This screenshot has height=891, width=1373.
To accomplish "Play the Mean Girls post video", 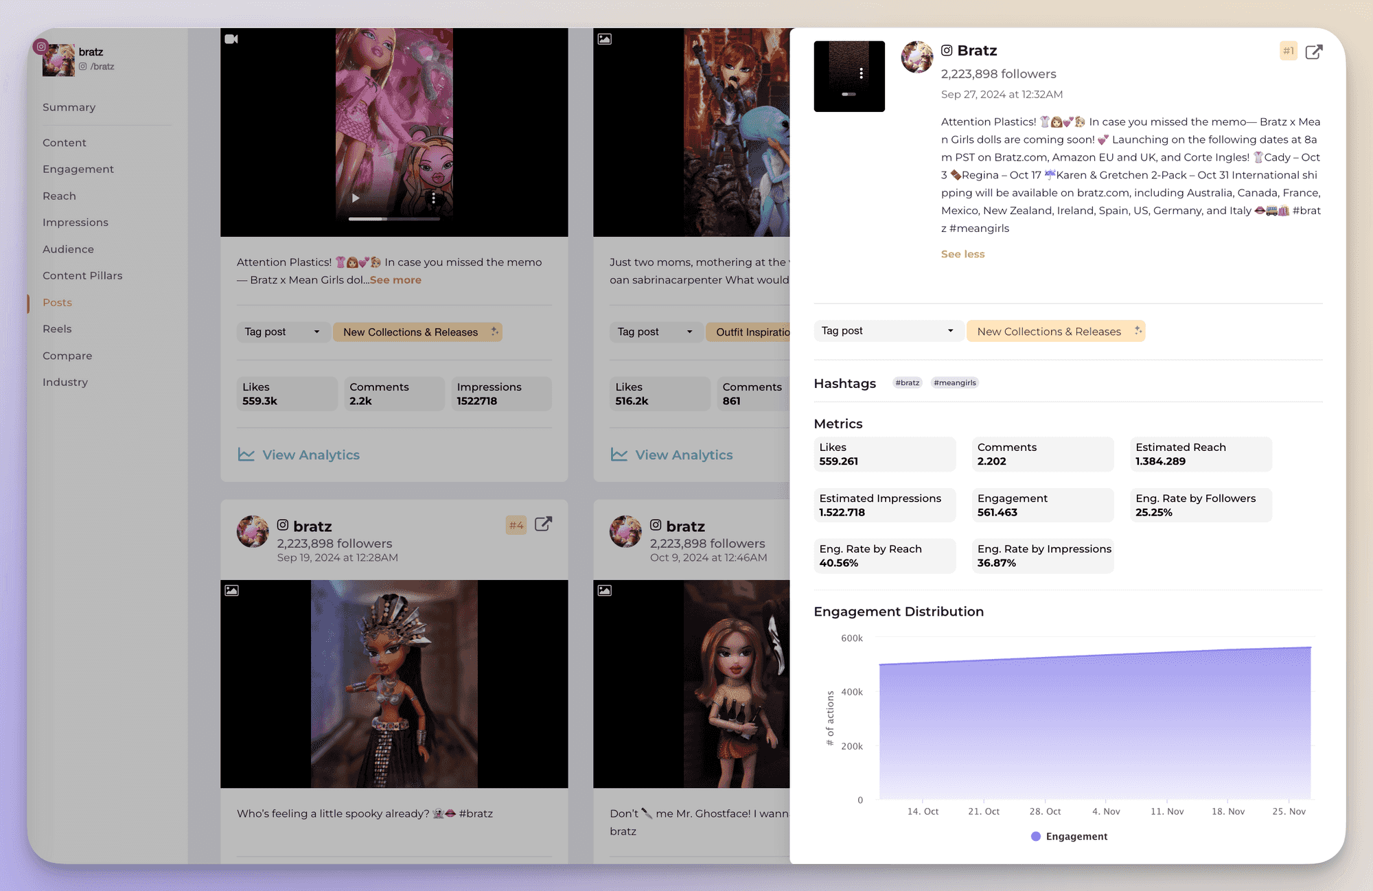I will (x=355, y=198).
